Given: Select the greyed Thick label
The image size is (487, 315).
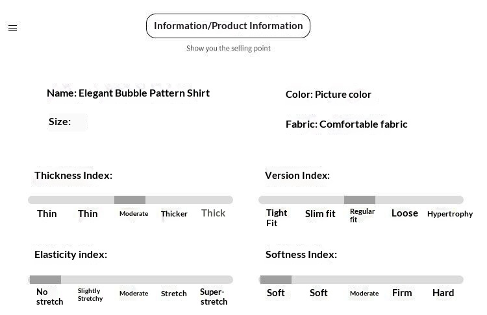Looking at the screenshot, I should tap(213, 213).
